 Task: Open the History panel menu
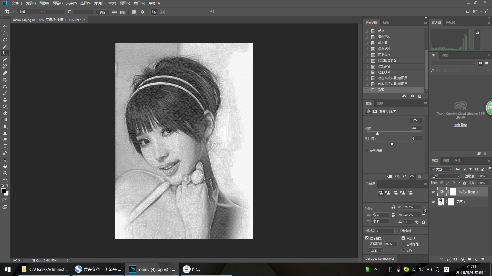425,23
